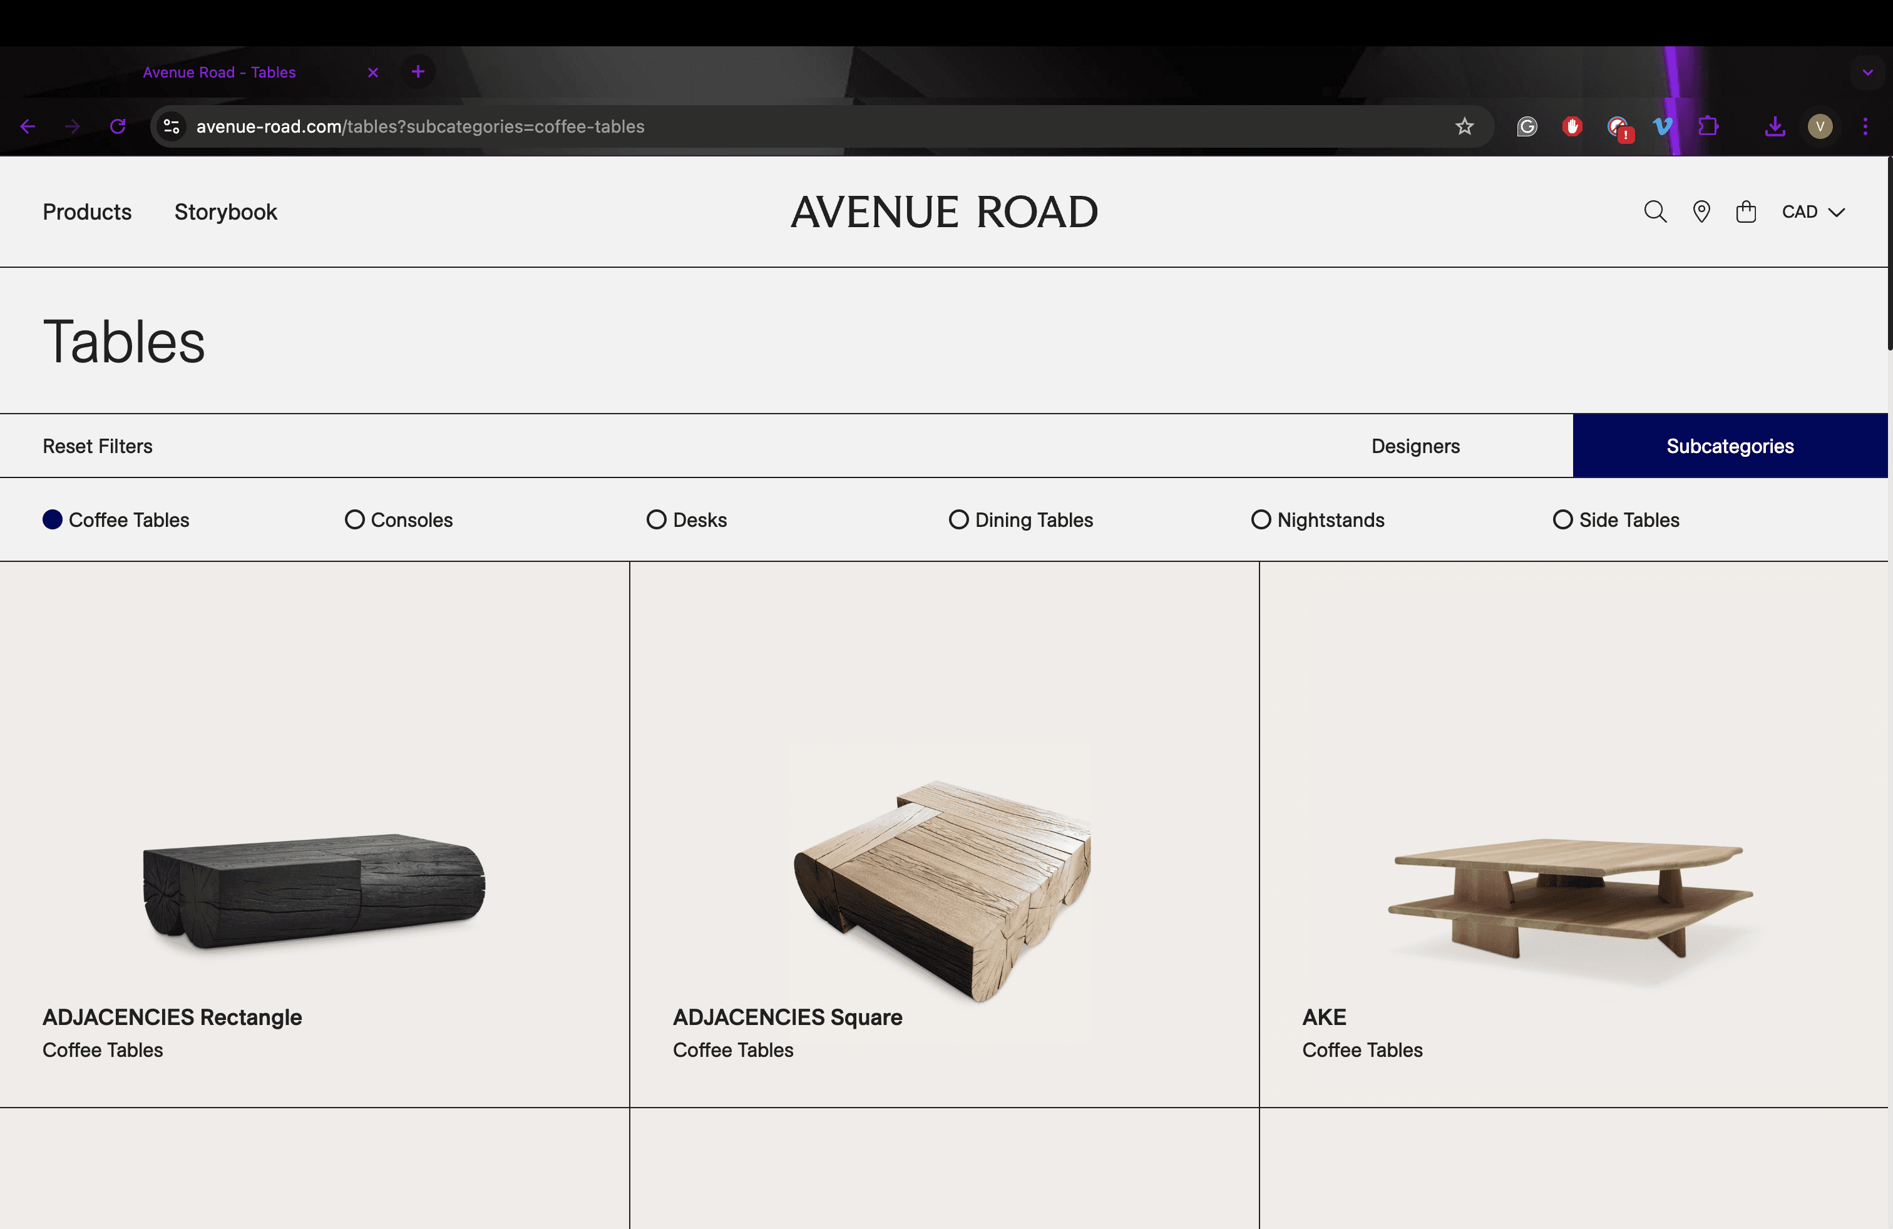
Task: Open the shopping bag
Action: 1746,212
